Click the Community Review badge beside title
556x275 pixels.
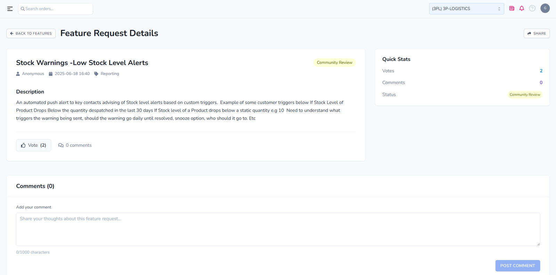(334, 63)
